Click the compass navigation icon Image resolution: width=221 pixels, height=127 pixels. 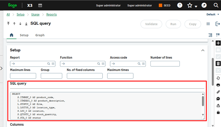pyautogui.click(x=204, y=5)
